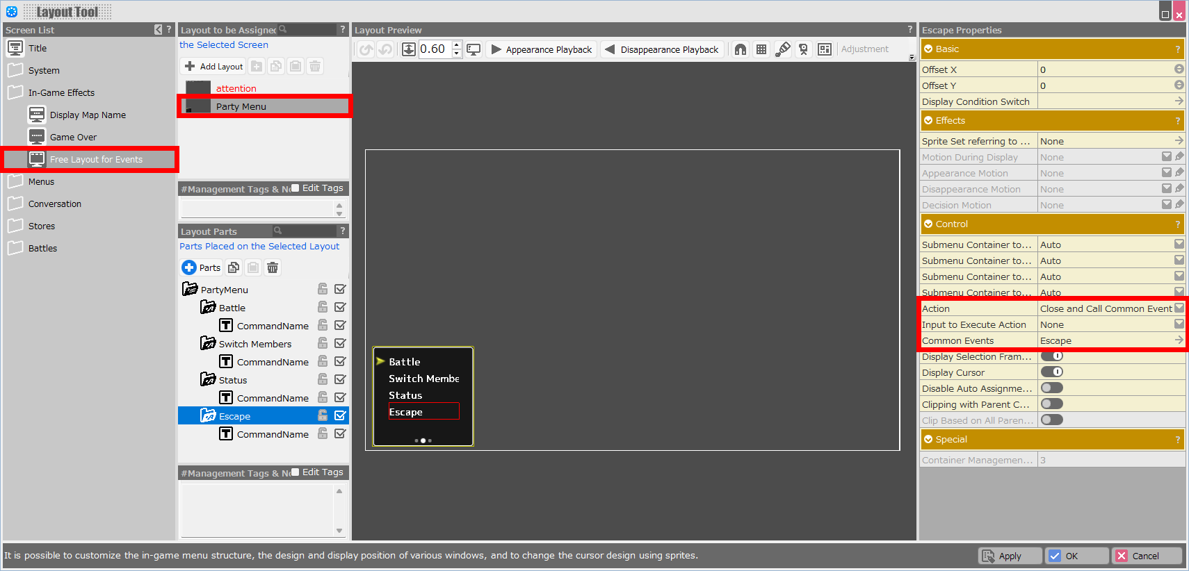The image size is (1189, 571).
Task: Uncheck visibility checkbox for Status part
Action: (x=340, y=379)
